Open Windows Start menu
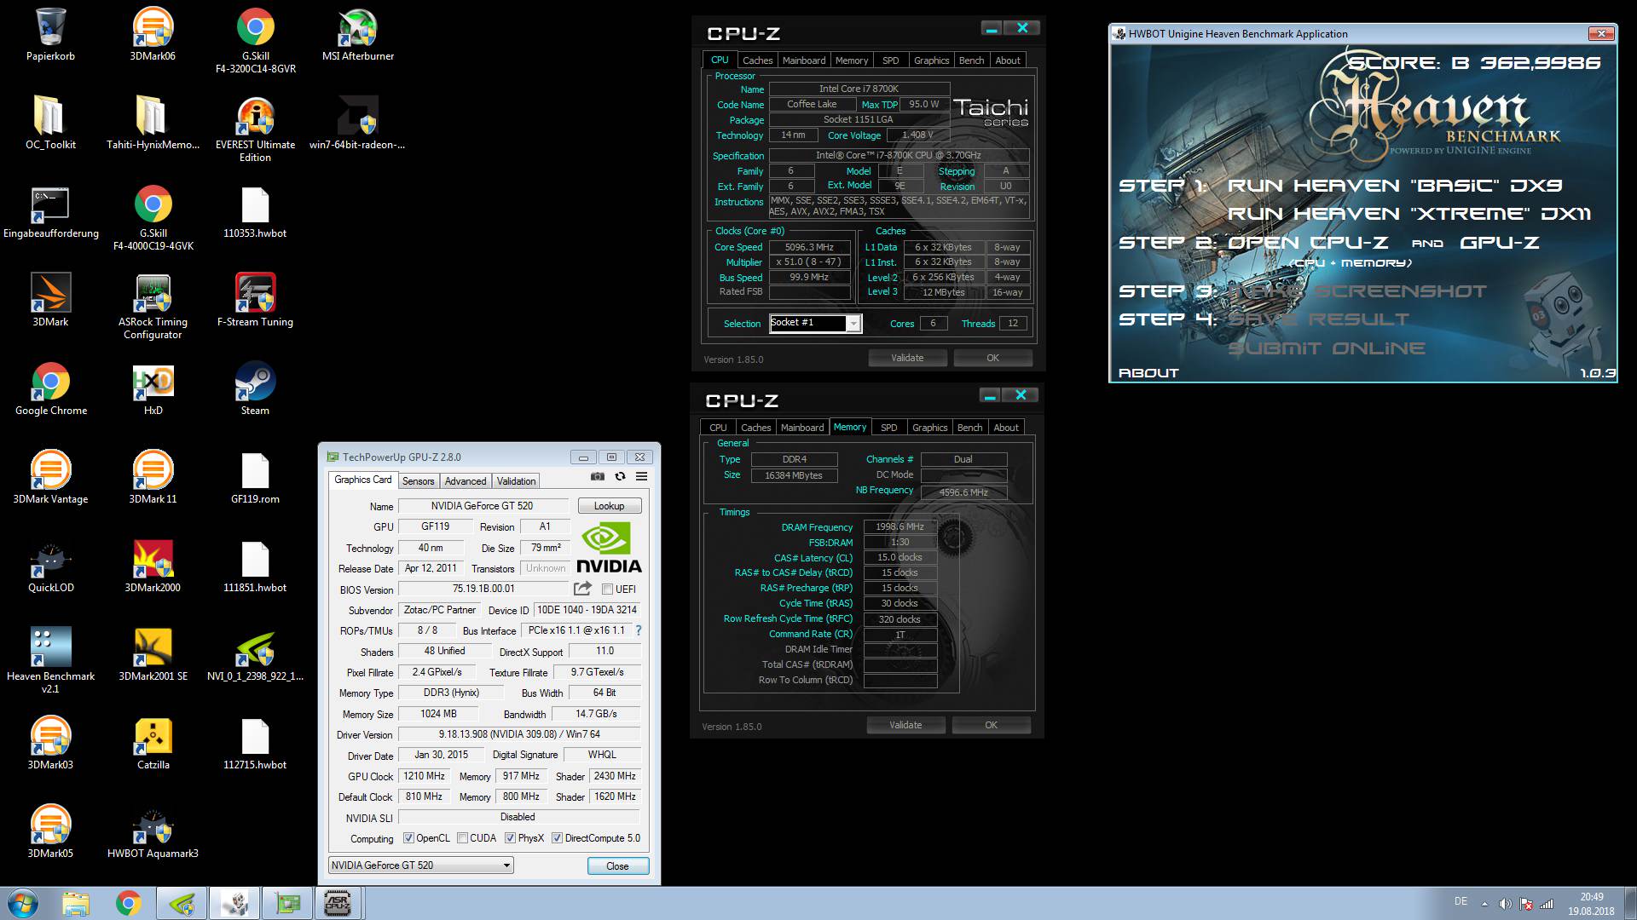 (23, 903)
